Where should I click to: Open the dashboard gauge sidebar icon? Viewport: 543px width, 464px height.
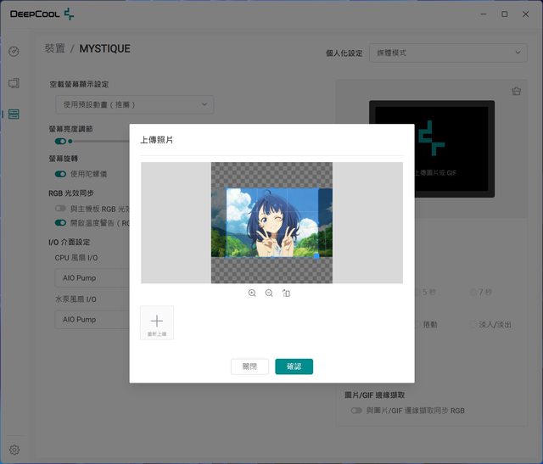[x=14, y=52]
